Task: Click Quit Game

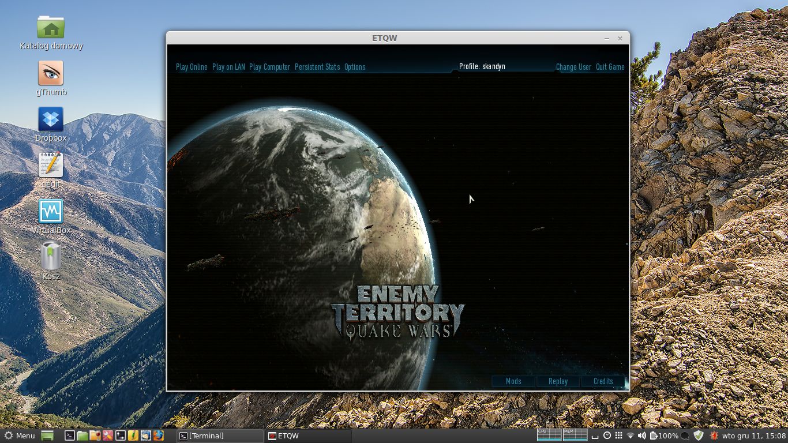Action: coord(610,67)
